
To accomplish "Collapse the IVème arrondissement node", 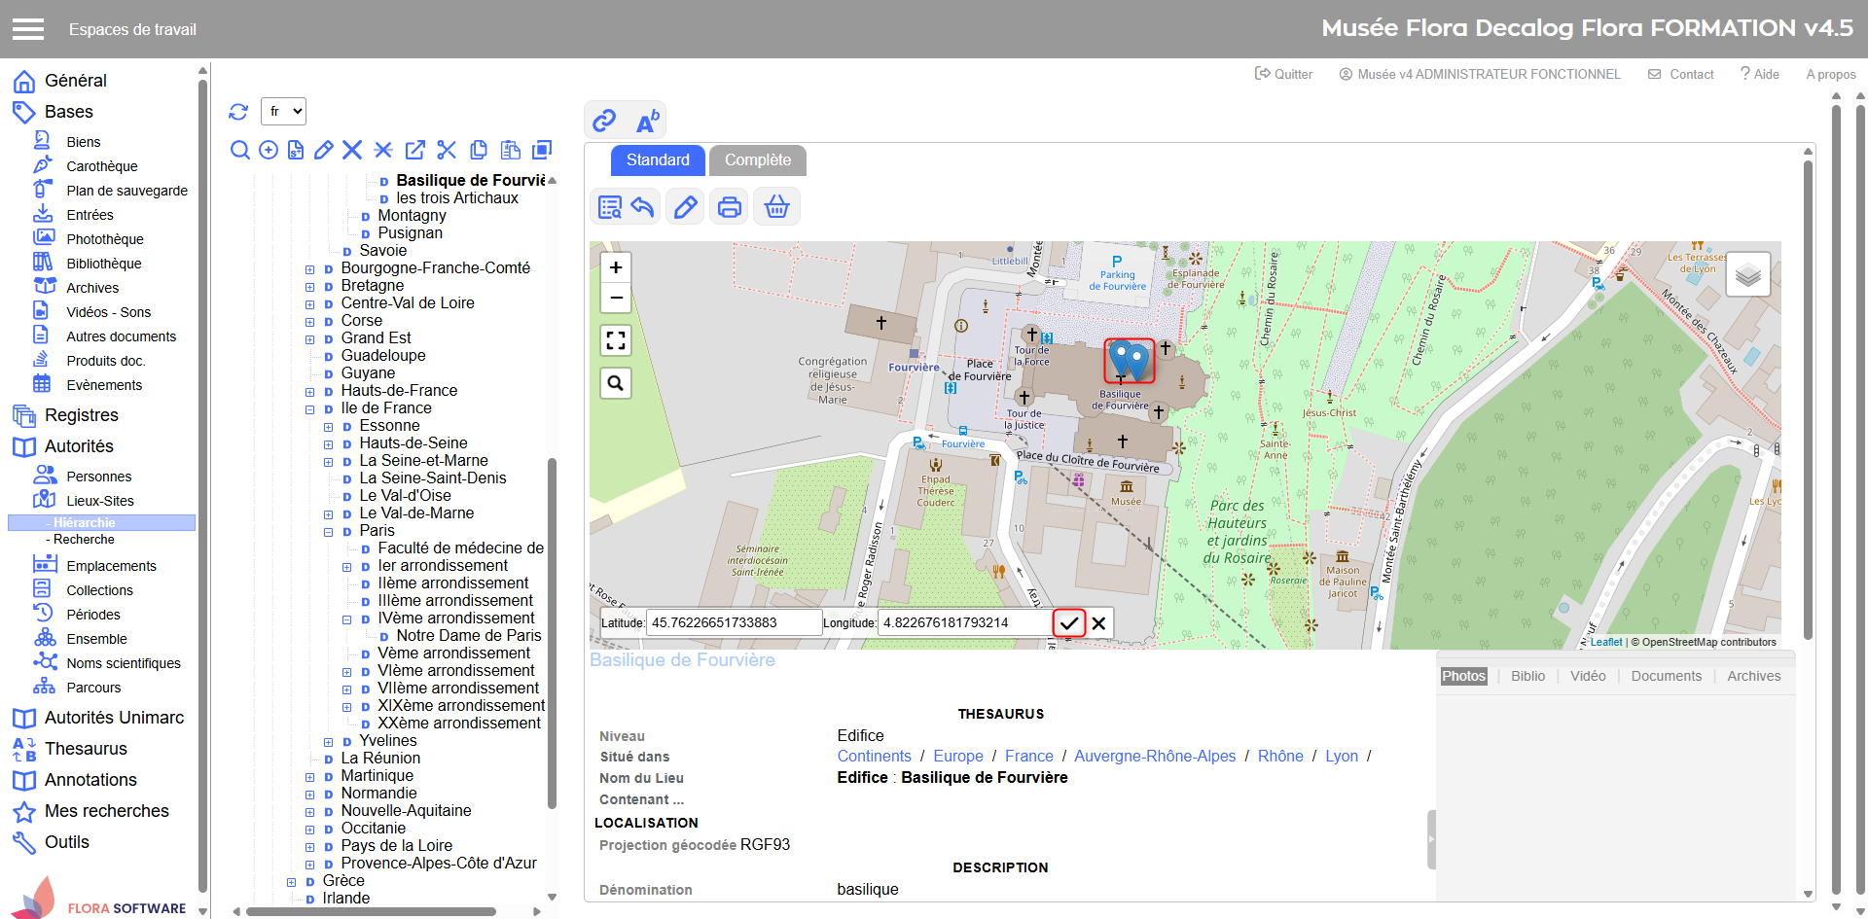I will (347, 619).
